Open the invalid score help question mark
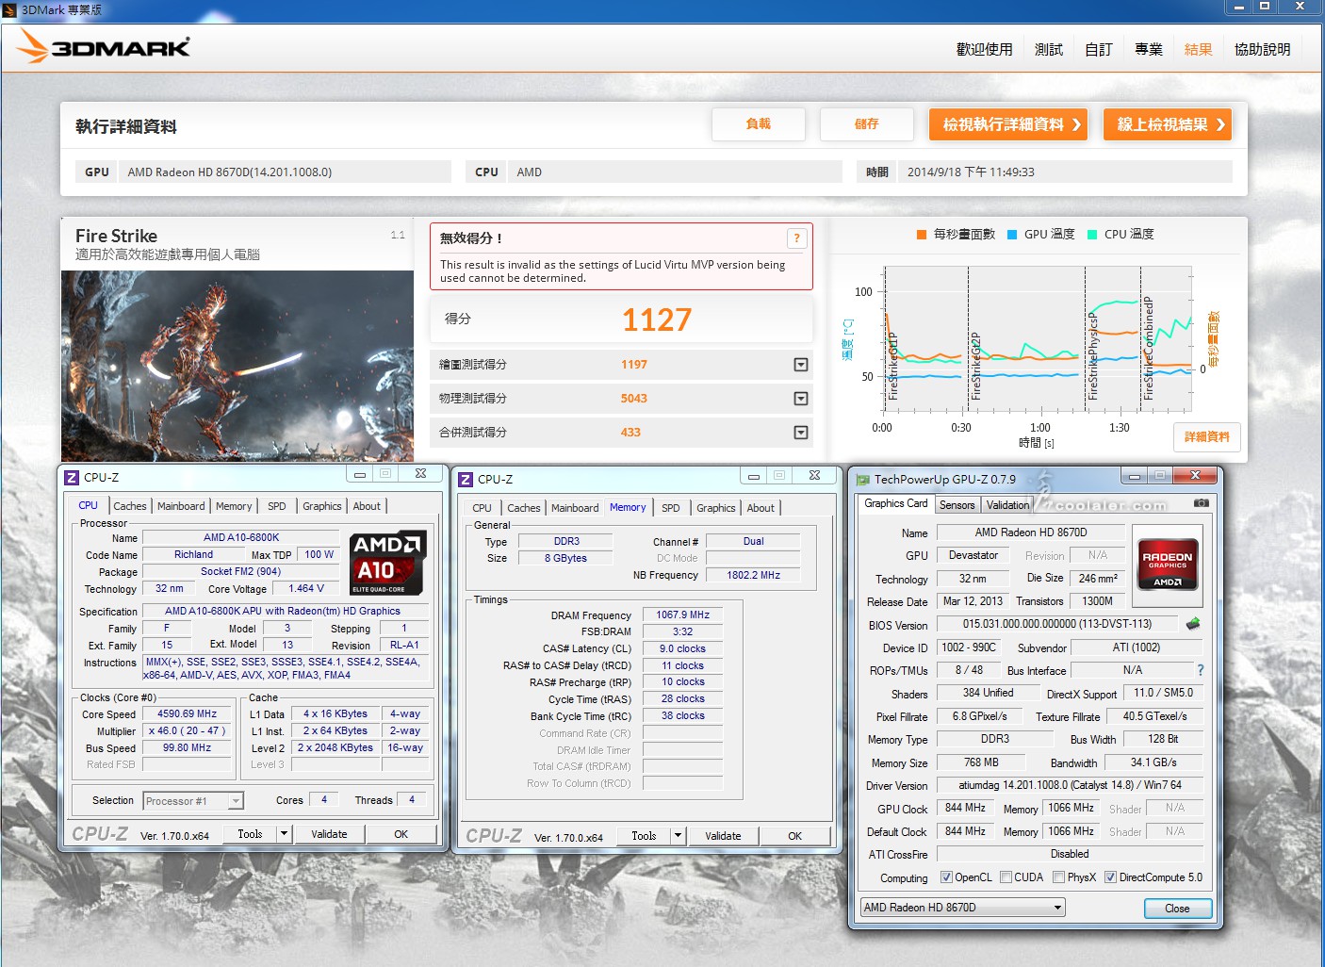The height and width of the screenshot is (967, 1325). coord(796,238)
